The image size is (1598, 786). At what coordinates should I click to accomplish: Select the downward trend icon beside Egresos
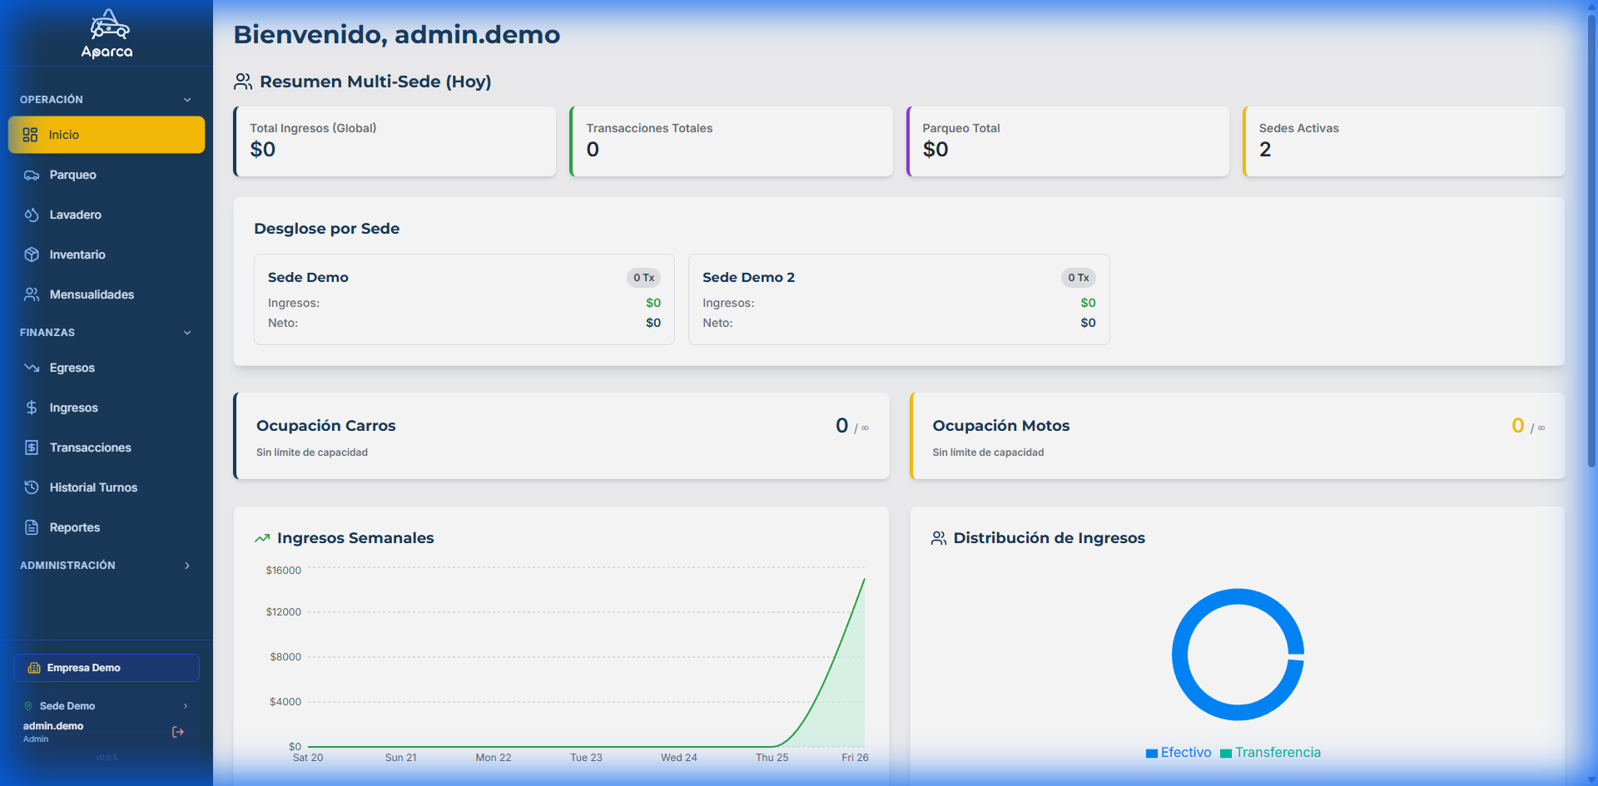(31, 368)
